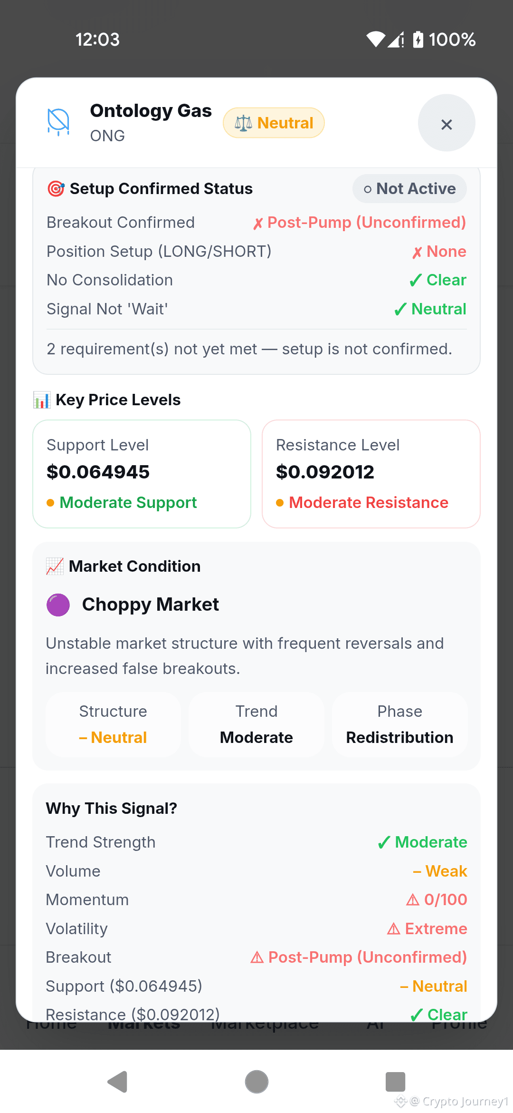513x1113 pixels.
Task: Close the ONG signal details sheet
Action: point(446,123)
